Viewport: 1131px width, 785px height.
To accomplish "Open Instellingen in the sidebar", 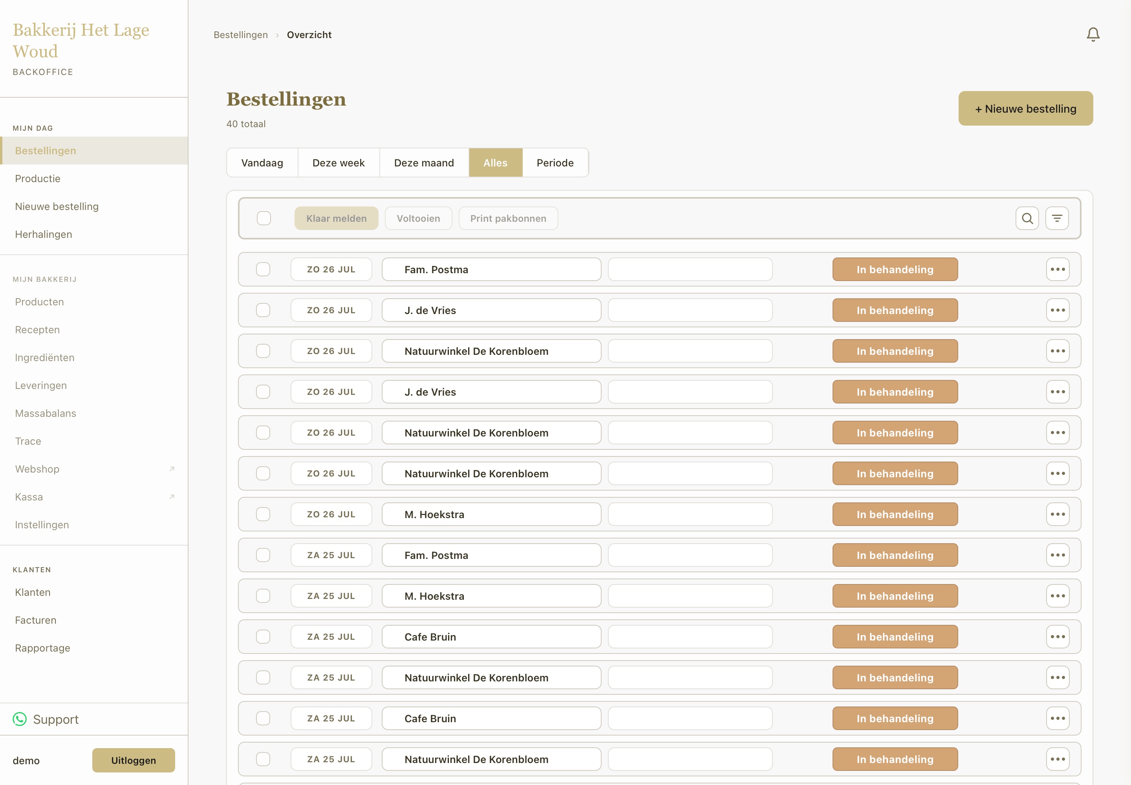I will tap(93, 525).
